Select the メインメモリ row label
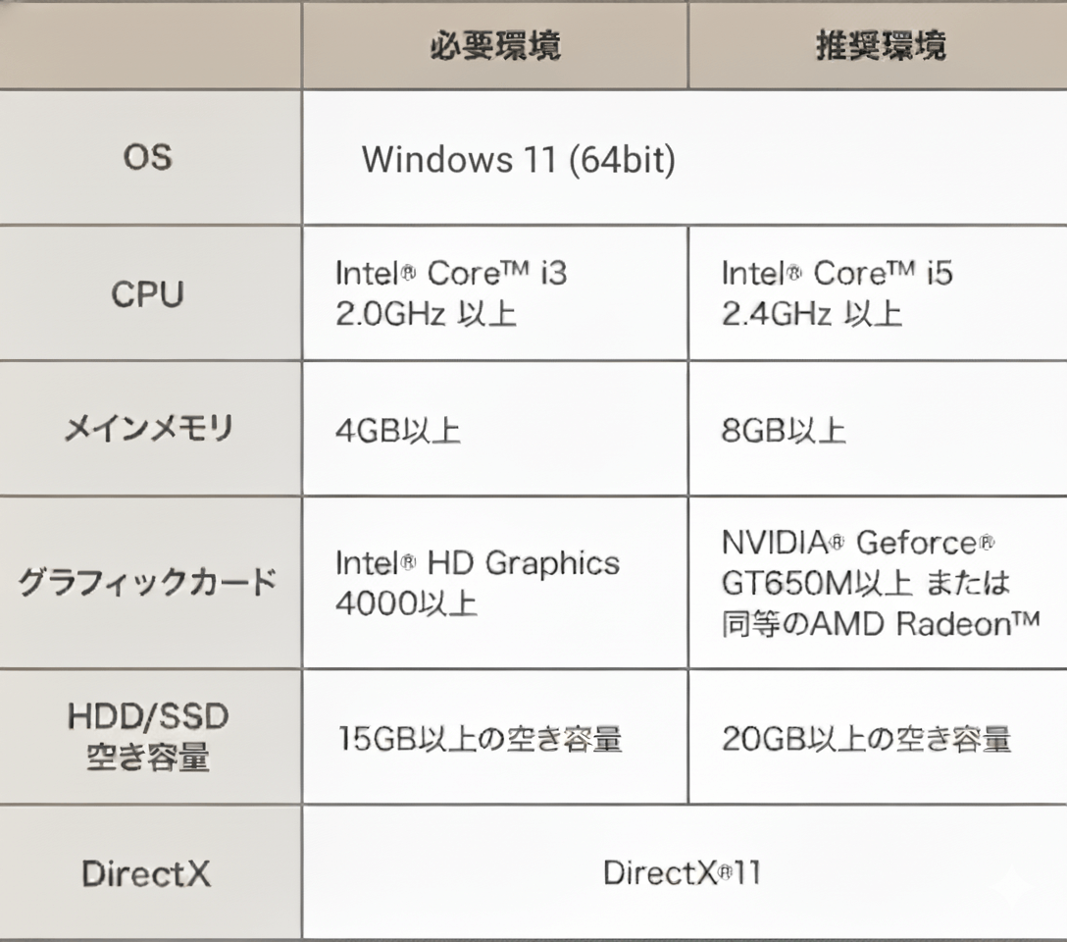The height and width of the screenshot is (942, 1067). 149,429
